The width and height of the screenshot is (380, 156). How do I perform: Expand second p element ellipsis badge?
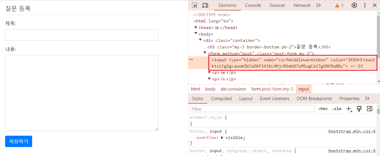223,79
